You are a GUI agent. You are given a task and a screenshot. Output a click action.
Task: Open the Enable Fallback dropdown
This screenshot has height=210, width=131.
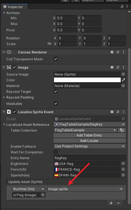coord(90,146)
